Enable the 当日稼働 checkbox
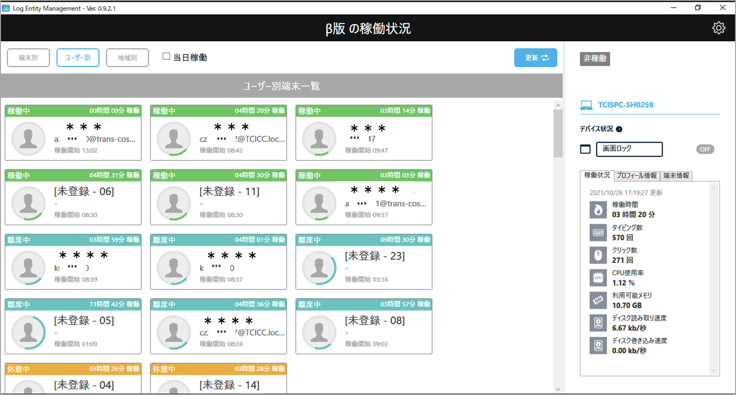The width and height of the screenshot is (736, 395). point(166,56)
